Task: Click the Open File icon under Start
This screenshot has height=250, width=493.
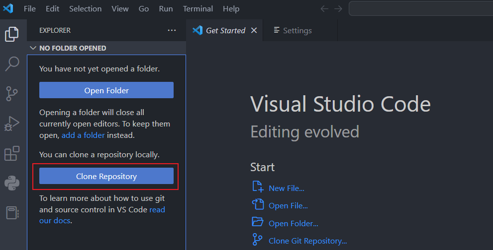Action: [258, 204]
